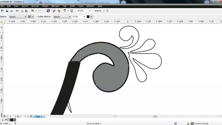Click the status bar fill color swatch

(192, 124)
